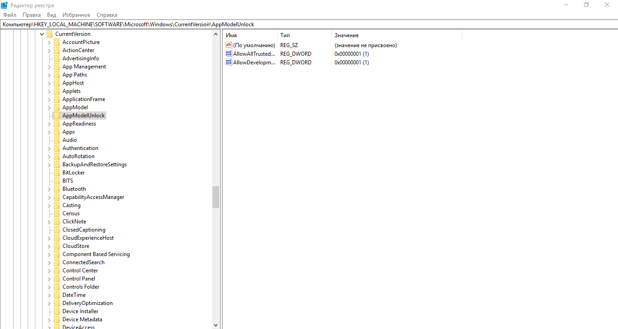
Task: Open the Правка menu
Action: point(32,15)
